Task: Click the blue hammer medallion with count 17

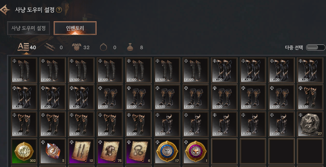Action: tap(167, 151)
